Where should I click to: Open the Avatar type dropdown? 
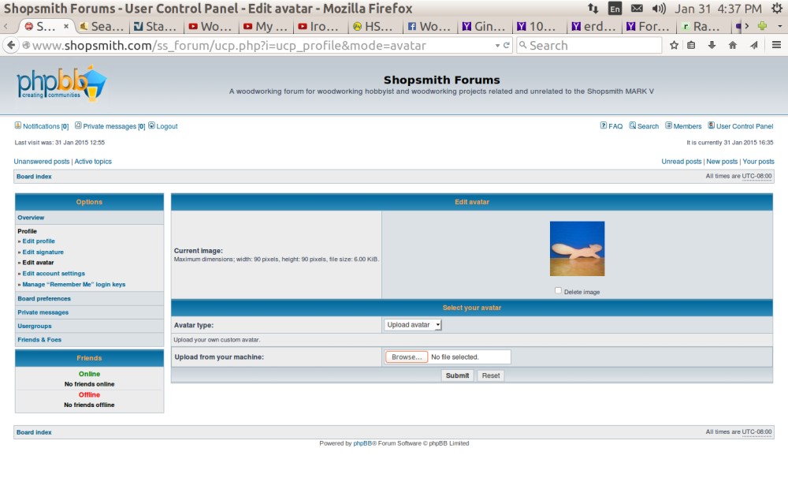[413, 325]
